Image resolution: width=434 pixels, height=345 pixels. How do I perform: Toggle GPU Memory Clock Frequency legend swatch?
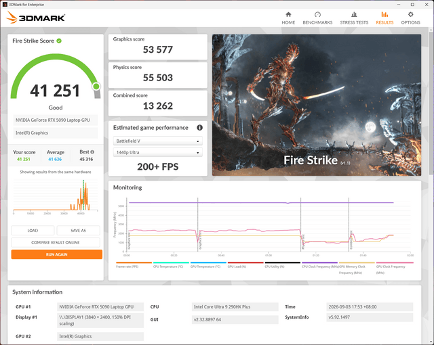[x=357, y=262]
